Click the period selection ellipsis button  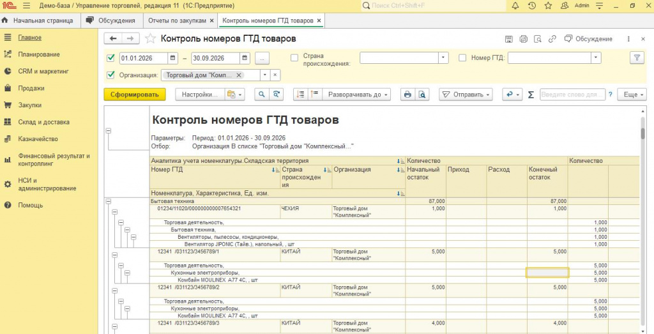(262, 58)
